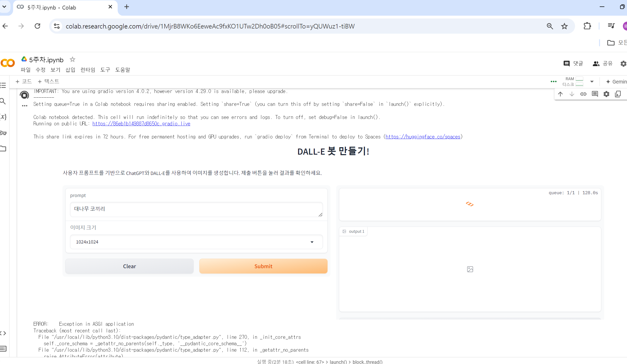Open the 도구 menu

(105, 70)
